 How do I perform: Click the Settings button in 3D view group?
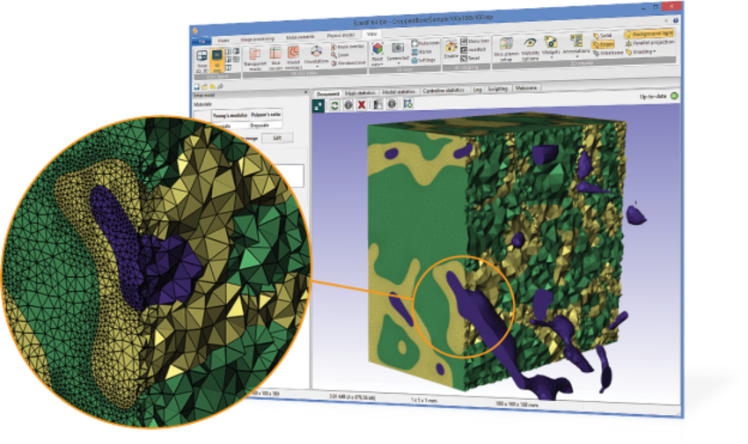[x=424, y=60]
